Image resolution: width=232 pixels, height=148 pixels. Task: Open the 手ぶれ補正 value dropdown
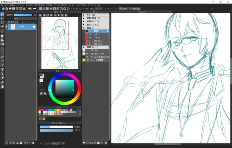[x=99, y=9]
